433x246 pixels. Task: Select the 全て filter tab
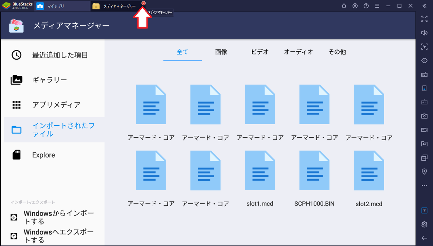[x=183, y=52]
